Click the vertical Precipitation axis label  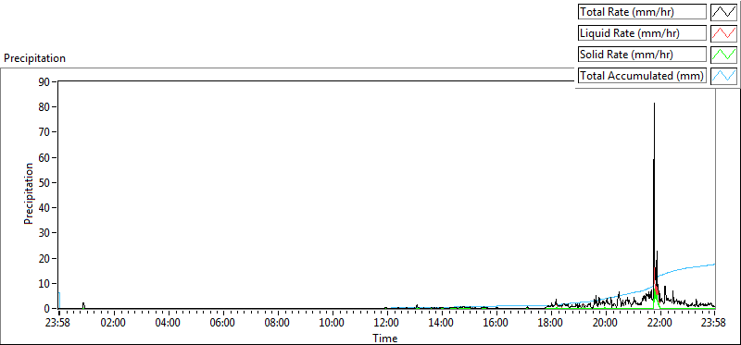29,193
